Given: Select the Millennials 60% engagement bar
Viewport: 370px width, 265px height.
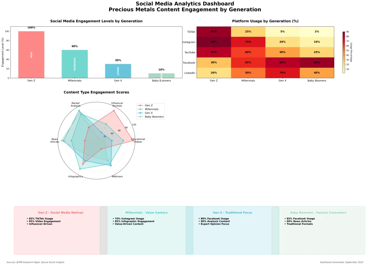Looking at the screenshot, I should [75, 64].
